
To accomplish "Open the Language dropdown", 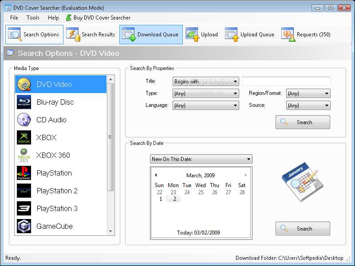I will [x=205, y=105].
